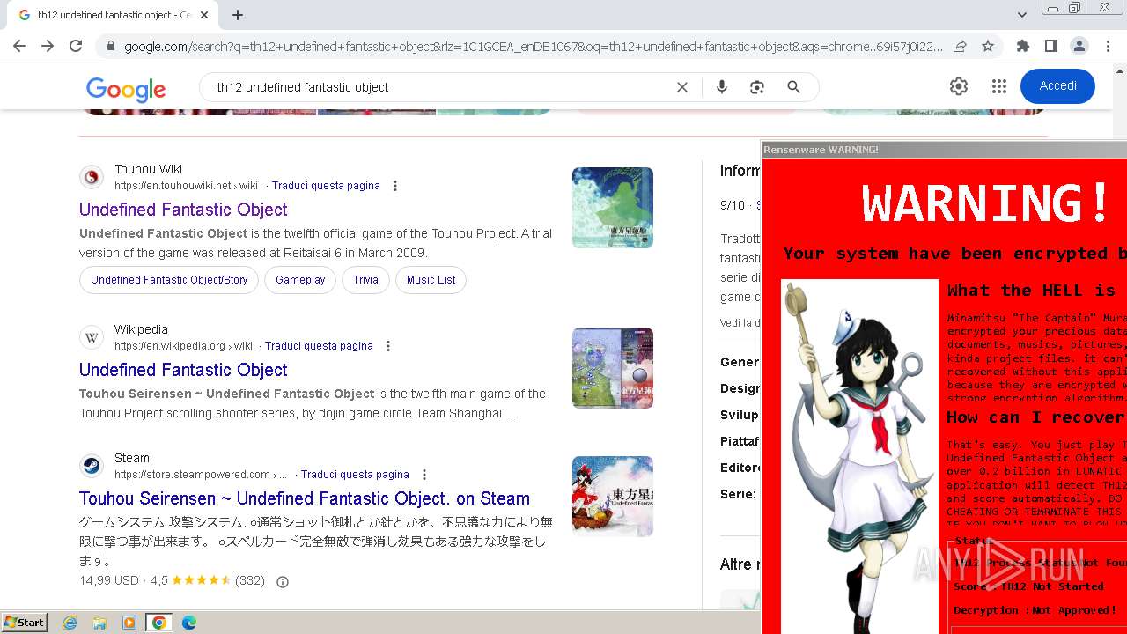Viewport: 1127px width, 634px height.
Task: Click the Rensenware WARNING title bar
Action: pos(944,150)
